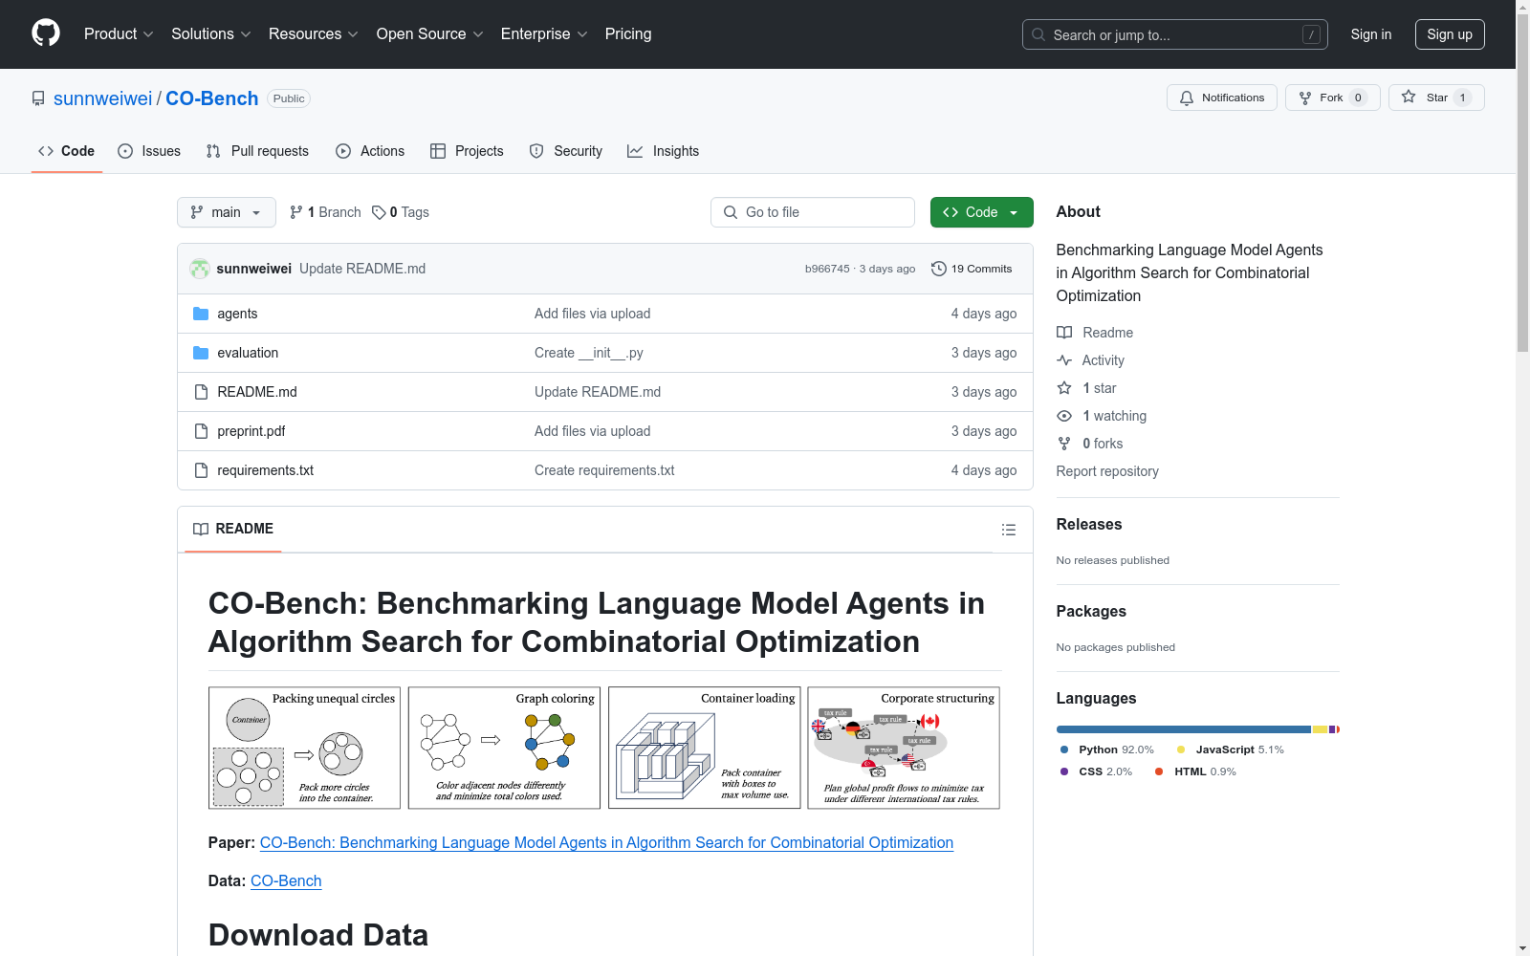Click the star icon beside 1 star
Image resolution: width=1530 pixels, height=956 pixels.
(1064, 388)
